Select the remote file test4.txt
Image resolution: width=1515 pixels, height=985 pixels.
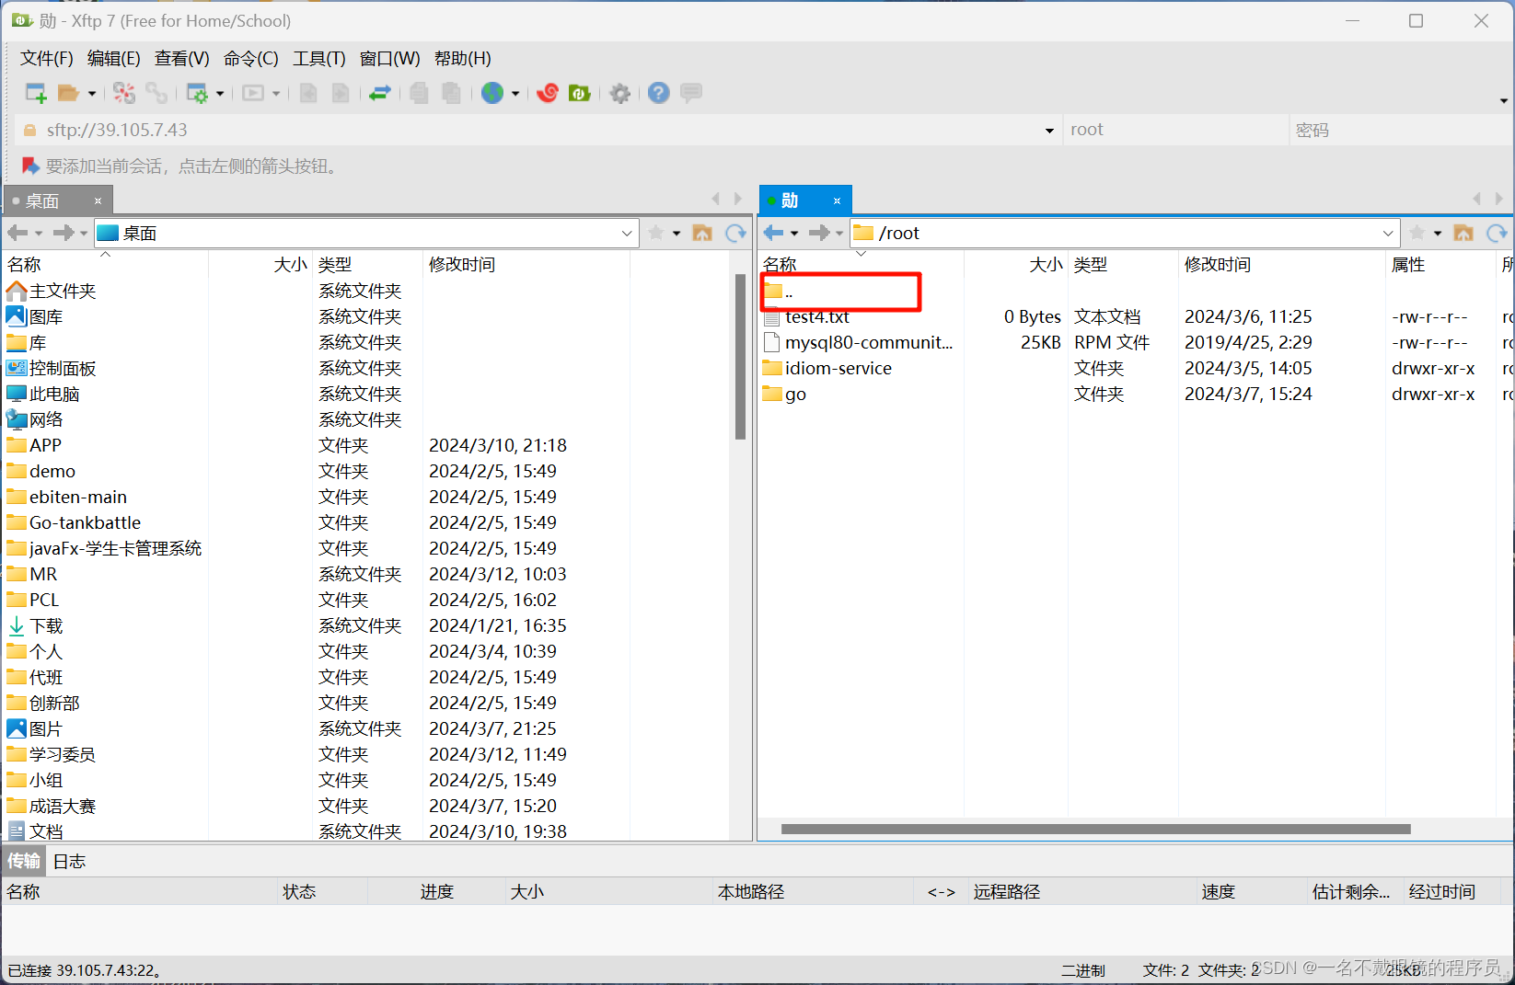click(x=817, y=316)
